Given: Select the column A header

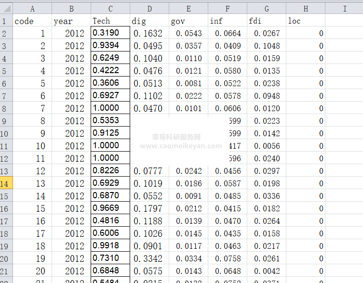Looking at the screenshot, I should pyautogui.click(x=32, y=9).
